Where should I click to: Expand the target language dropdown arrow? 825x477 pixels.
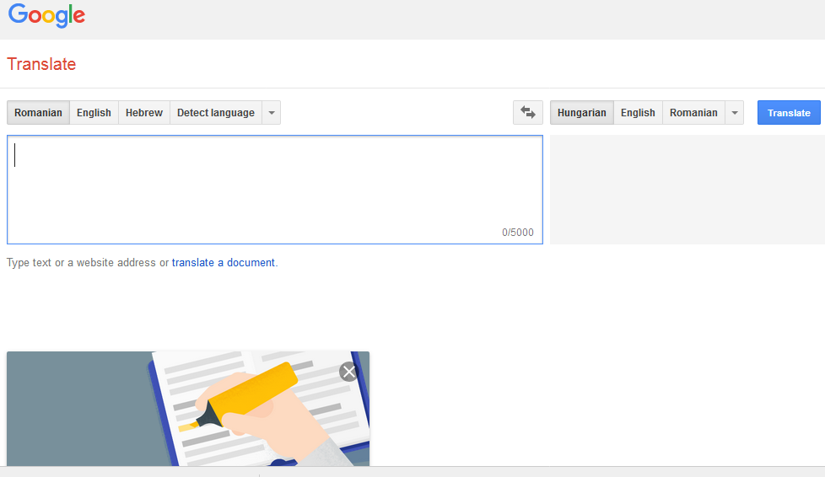pyautogui.click(x=734, y=113)
